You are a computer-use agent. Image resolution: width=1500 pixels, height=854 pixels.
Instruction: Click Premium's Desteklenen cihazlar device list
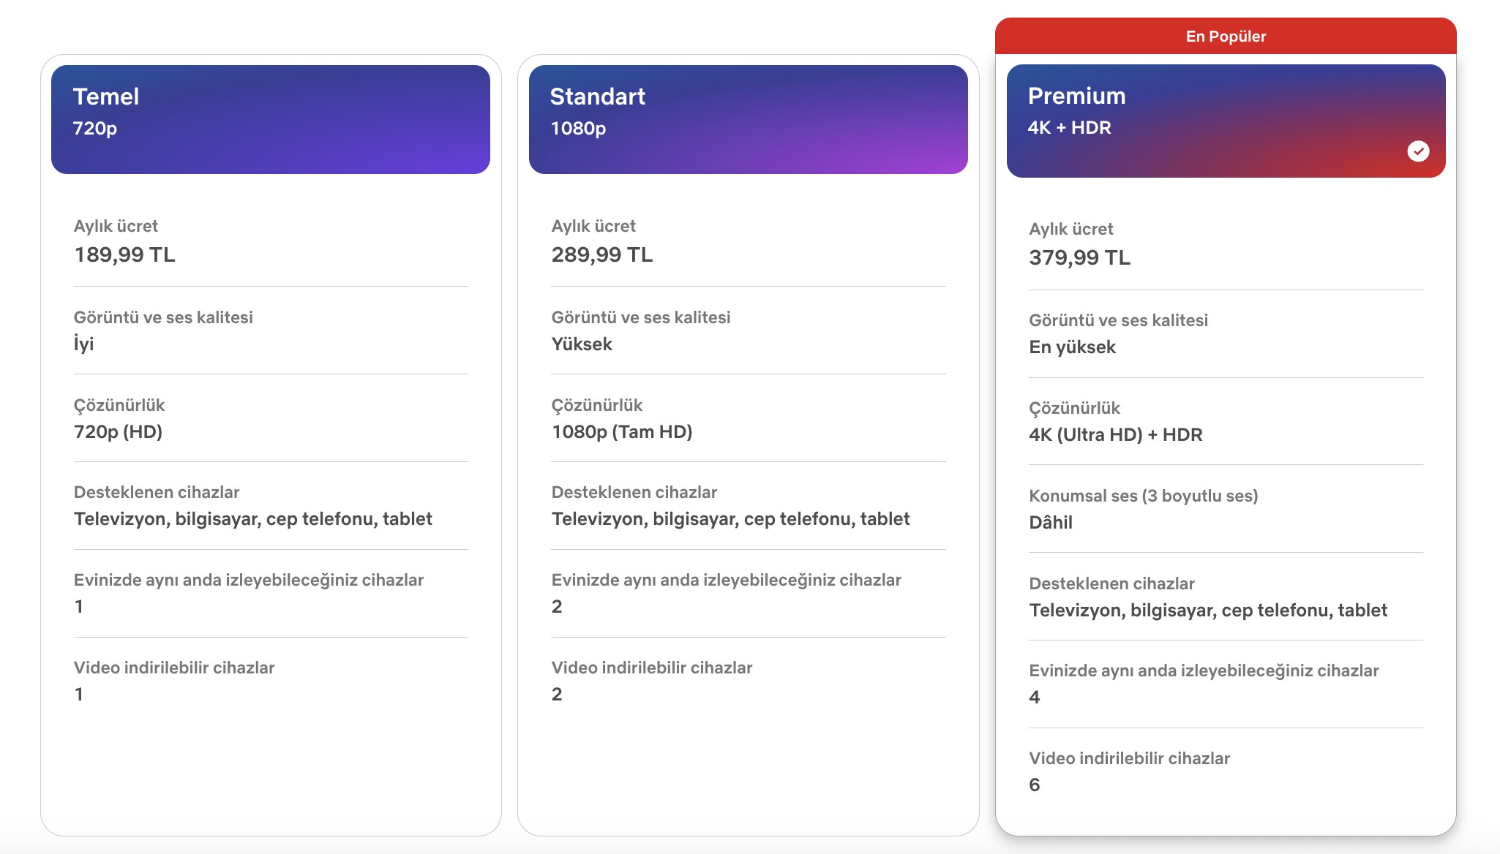(1207, 611)
